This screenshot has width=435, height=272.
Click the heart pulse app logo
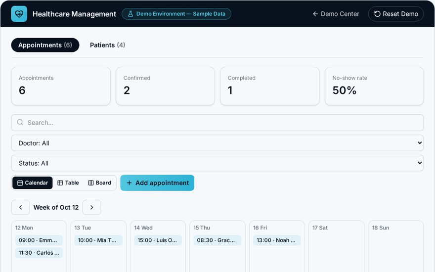pyautogui.click(x=19, y=14)
